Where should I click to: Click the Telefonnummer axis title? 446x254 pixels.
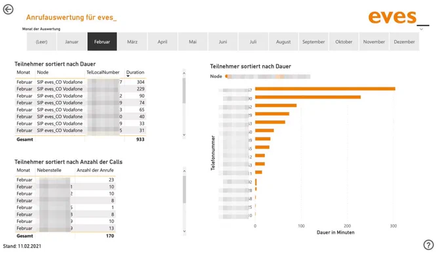click(213, 153)
